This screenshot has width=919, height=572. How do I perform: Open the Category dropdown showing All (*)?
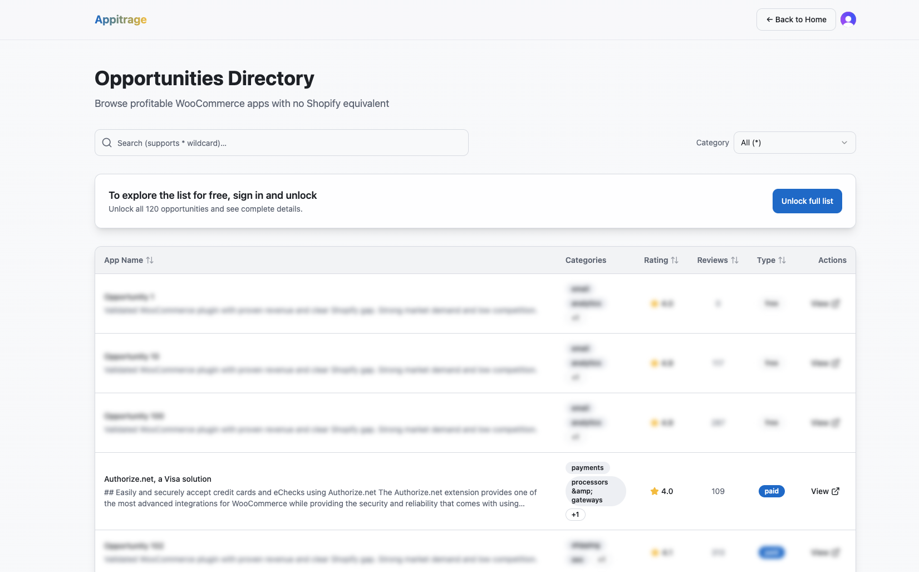pyautogui.click(x=794, y=143)
